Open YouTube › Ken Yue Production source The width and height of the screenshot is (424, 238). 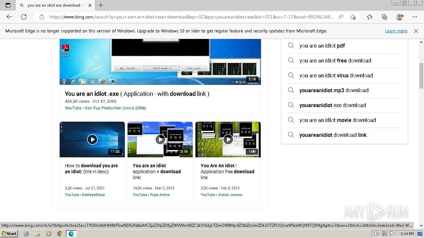click(105, 108)
